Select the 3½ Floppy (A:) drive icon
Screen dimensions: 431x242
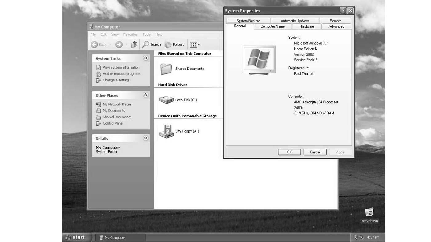pyautogui.click(x=167, y=131)
